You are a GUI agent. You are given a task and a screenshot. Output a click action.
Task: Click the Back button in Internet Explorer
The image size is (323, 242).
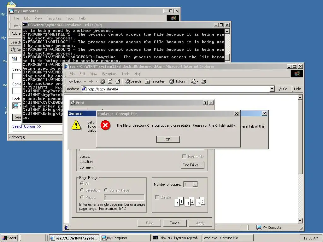coord(75,81)
